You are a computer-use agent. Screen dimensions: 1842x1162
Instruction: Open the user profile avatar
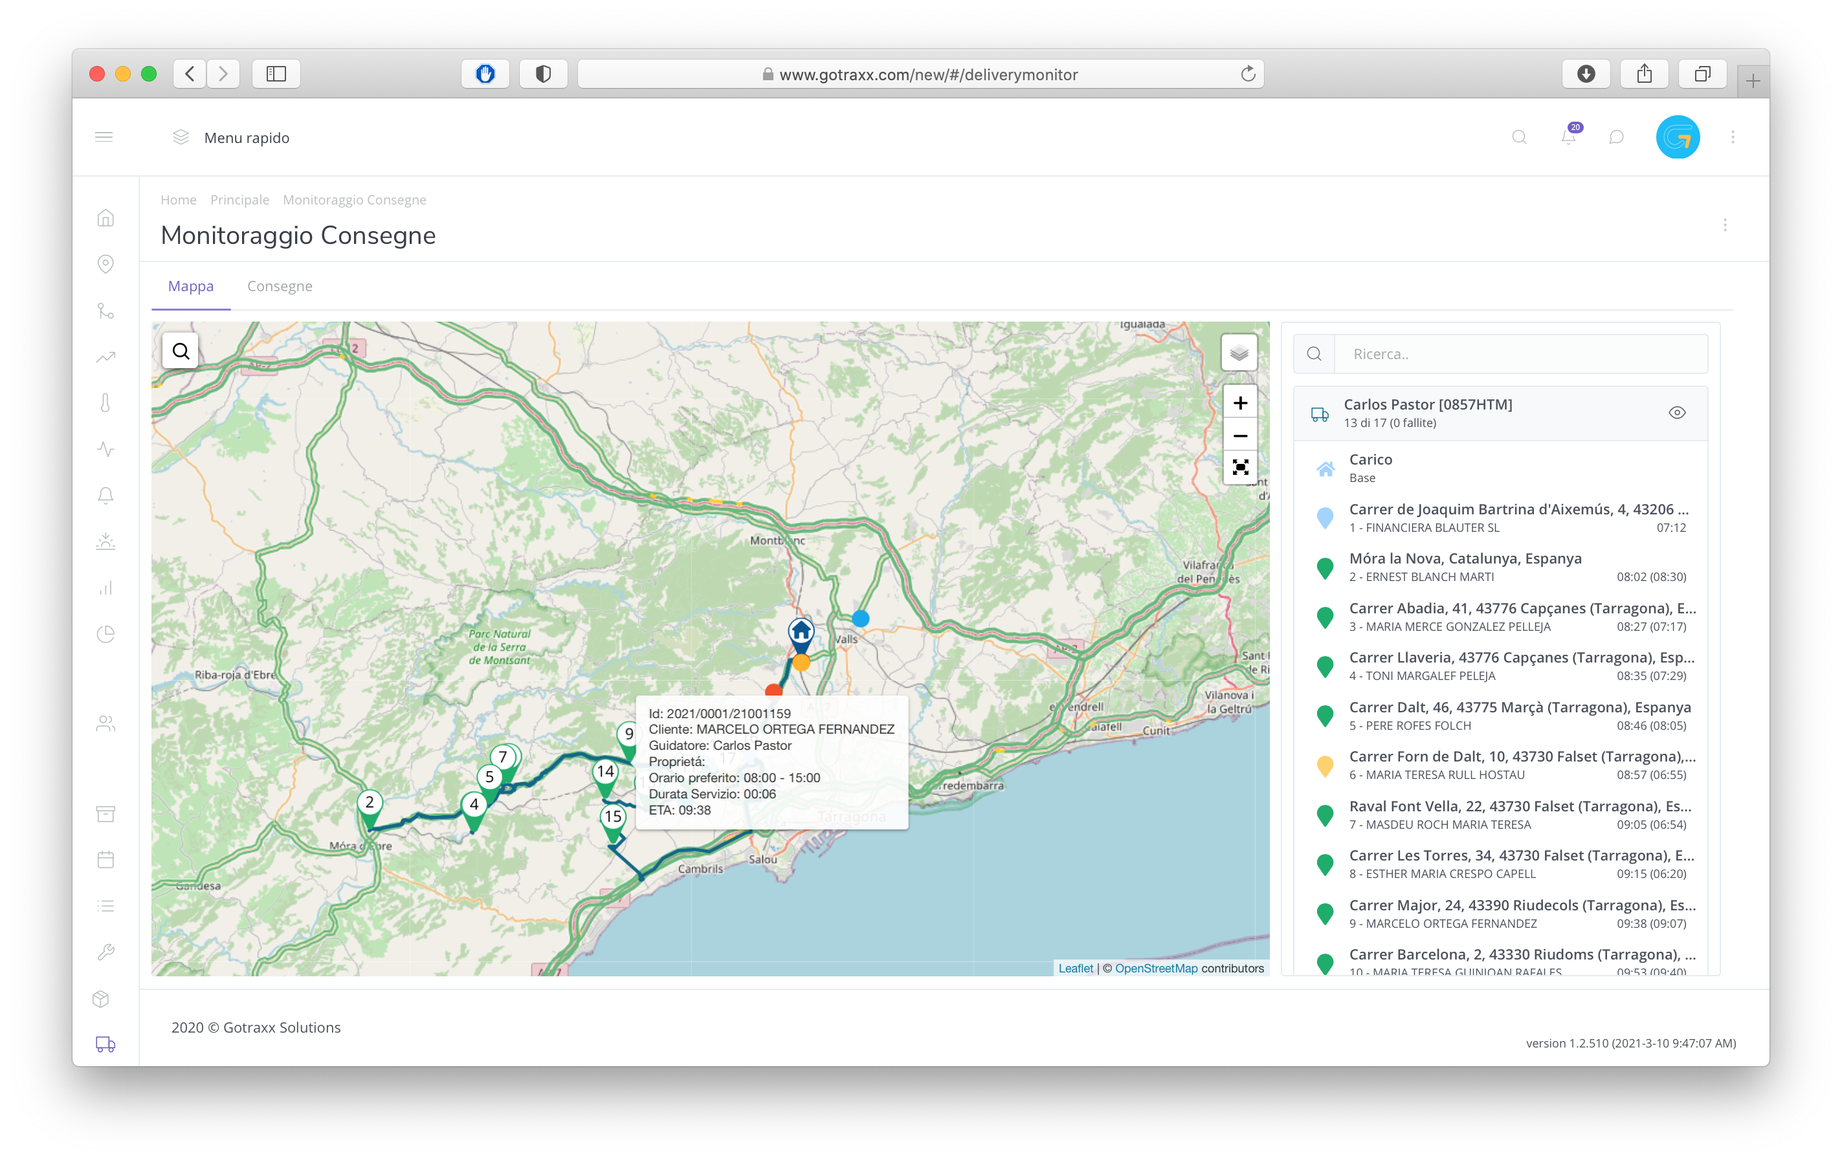pyautogui.click(x=1678, y=137)
